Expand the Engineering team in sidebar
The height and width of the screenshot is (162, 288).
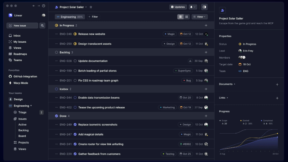31,106
